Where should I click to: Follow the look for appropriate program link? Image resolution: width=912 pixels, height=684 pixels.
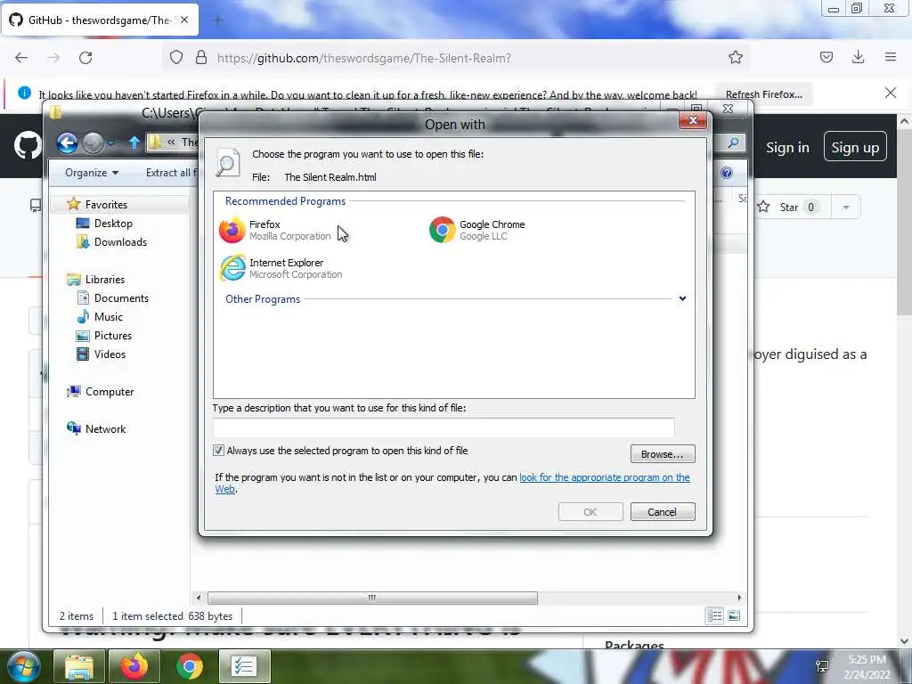click(605, 477)
